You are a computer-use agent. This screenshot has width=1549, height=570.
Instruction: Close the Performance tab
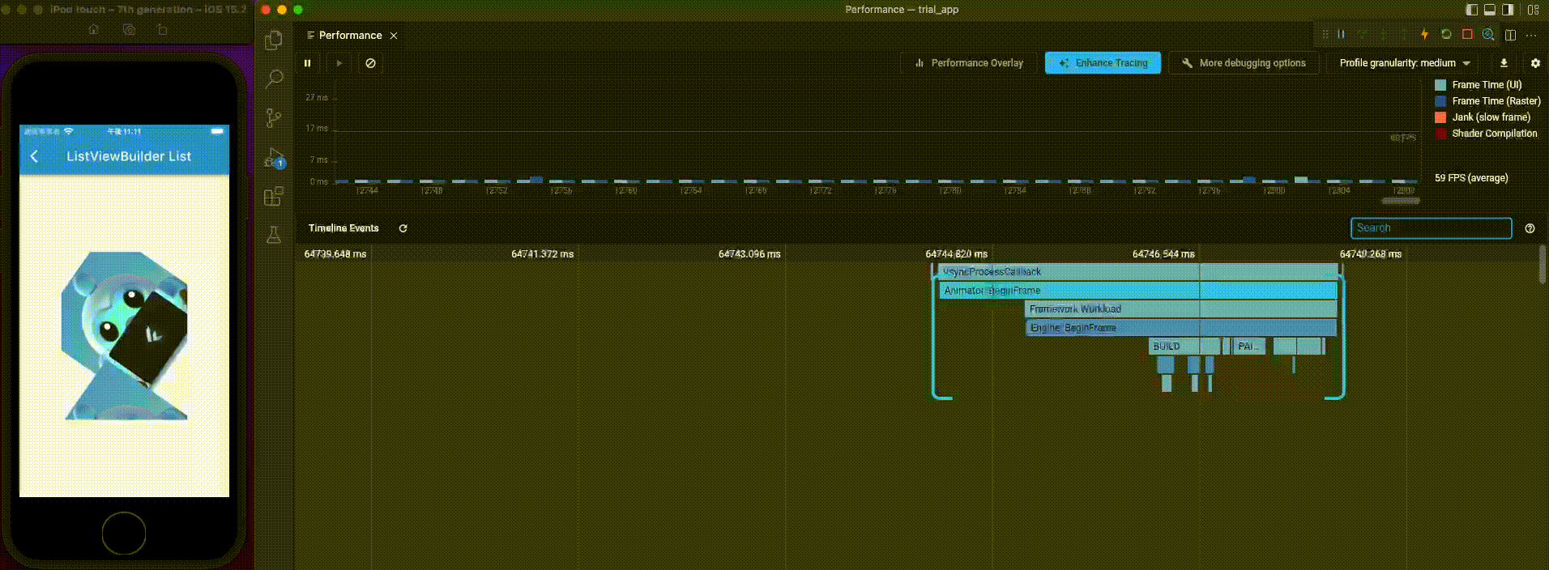pyautogui.click(x=394, y=36)
